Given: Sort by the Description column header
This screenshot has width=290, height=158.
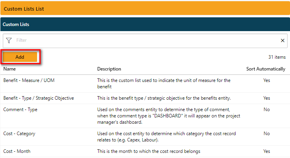Looking at the screenshot, I should [109, 69].
